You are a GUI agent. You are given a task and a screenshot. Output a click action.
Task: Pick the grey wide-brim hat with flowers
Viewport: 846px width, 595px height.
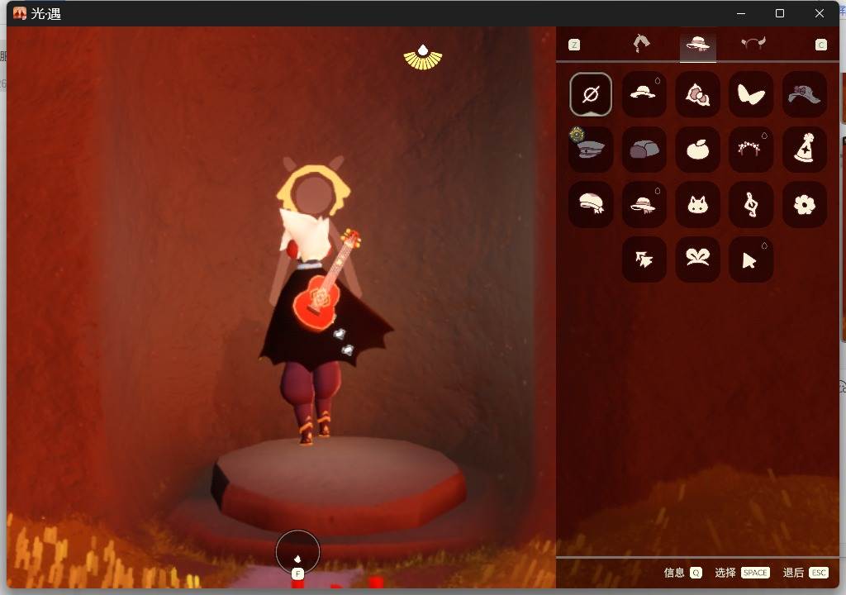pos(804,94)
